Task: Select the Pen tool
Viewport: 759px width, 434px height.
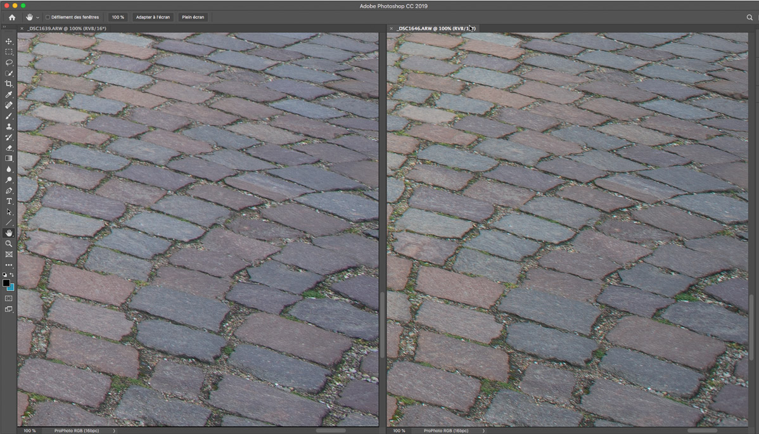Action: [9, 191]
